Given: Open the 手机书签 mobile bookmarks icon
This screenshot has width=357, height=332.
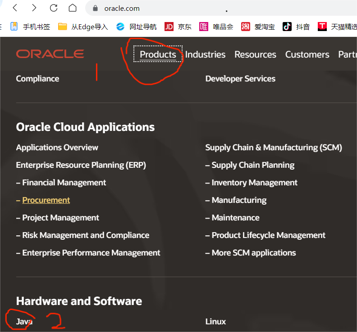Looking at the screenshot, I should [x=14, y=27].
